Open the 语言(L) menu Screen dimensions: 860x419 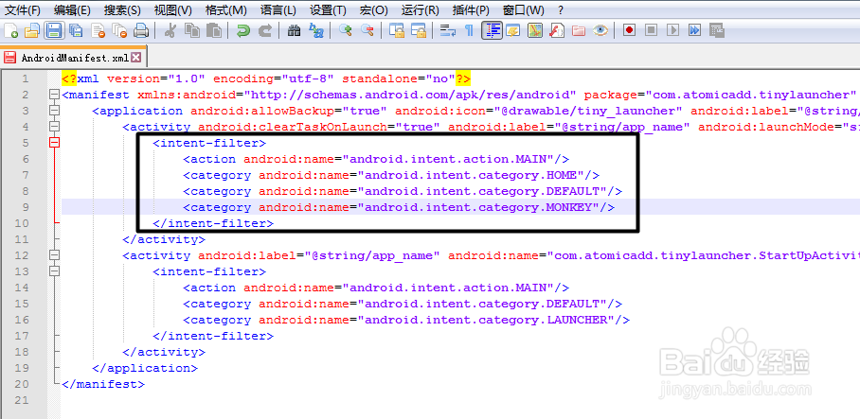[x=278, y=9]
